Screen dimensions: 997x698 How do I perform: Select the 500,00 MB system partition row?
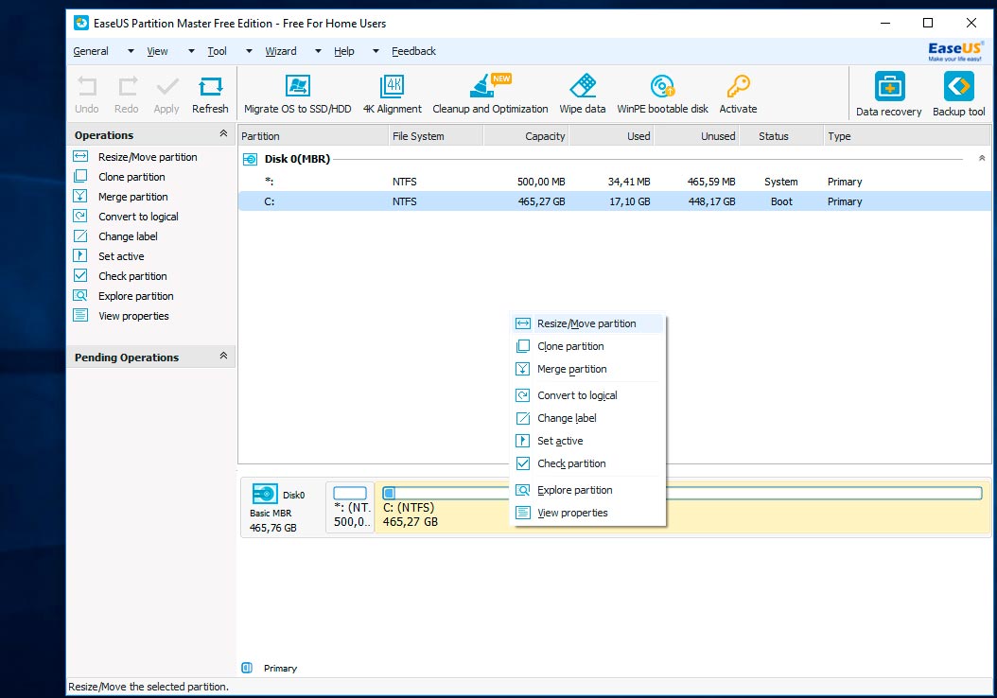point(614,182)
